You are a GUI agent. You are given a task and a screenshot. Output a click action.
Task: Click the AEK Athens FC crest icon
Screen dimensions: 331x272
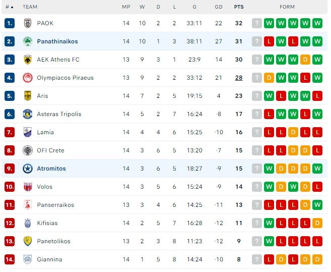coord(28,60)
